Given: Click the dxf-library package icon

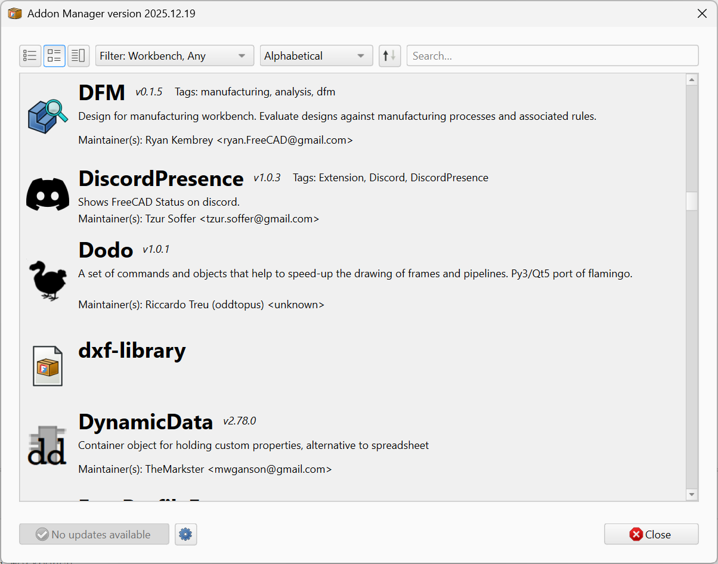Looking at the screenshot, I should 48,366.
